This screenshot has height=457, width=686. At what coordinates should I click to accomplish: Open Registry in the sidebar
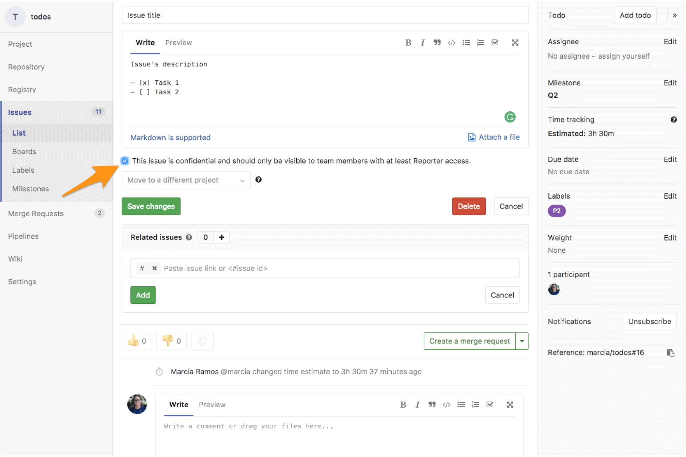22,90
